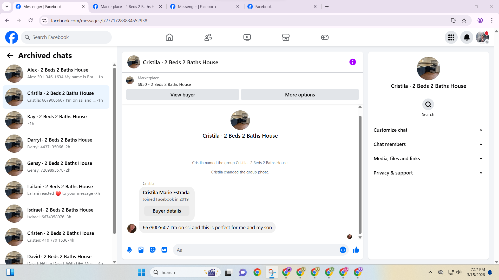The image size is (499, 280).
Task: Open the volume icon in system tray
Action: [x=458, y=272]
